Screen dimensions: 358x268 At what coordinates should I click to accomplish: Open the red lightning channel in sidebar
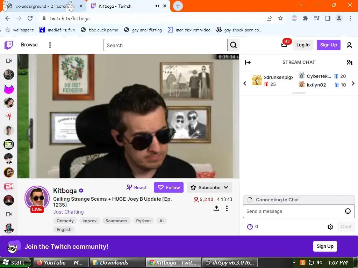[9, 117]
